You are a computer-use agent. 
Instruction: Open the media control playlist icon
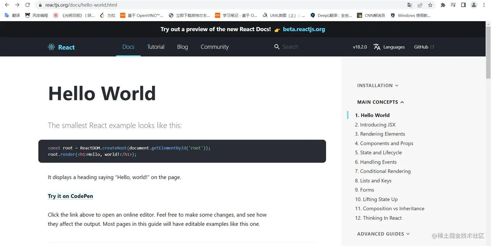pos(453,5)
